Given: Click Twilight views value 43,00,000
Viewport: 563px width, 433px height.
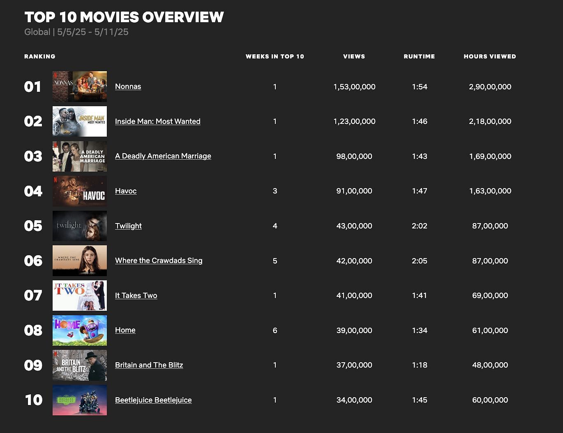Looking at the screenshot, I should [354, 226].
